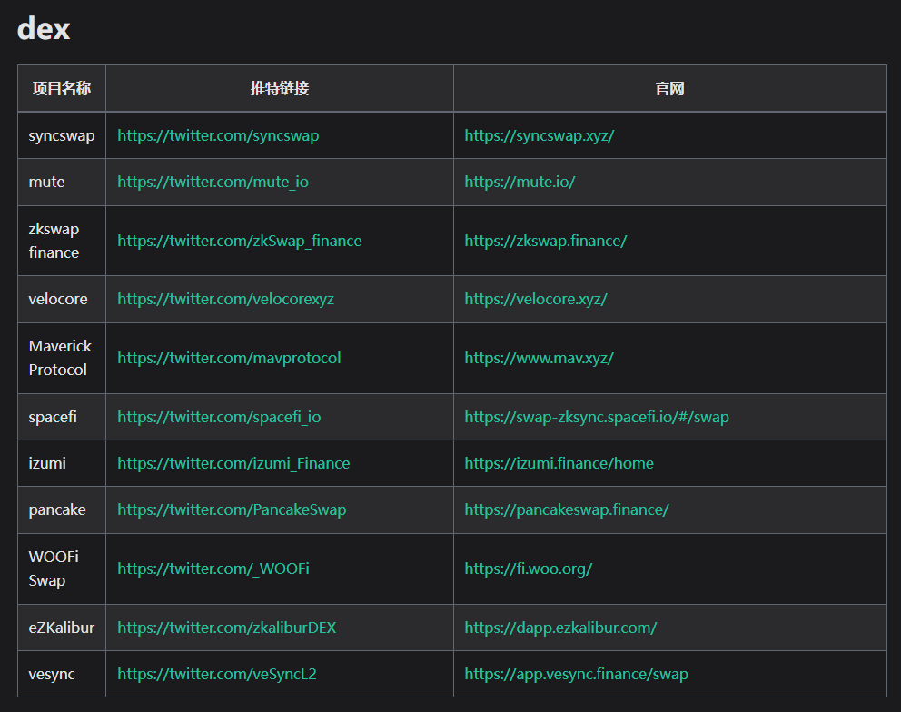Open the app.vesync.finance/swap link
The height and width of the screenshot is (712, 901).
pos(576,675)
